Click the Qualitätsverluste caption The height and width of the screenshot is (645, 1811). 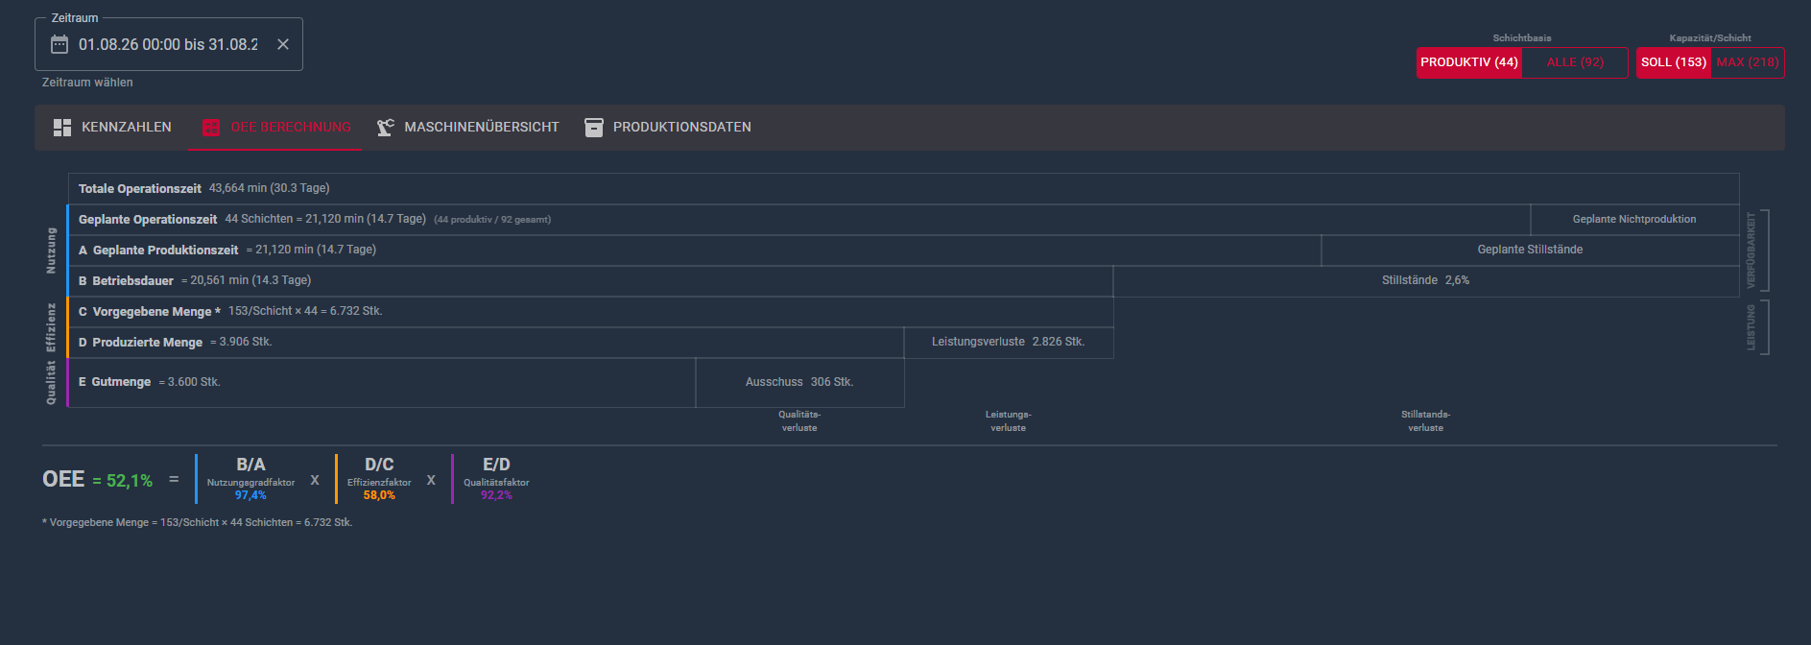799,421
